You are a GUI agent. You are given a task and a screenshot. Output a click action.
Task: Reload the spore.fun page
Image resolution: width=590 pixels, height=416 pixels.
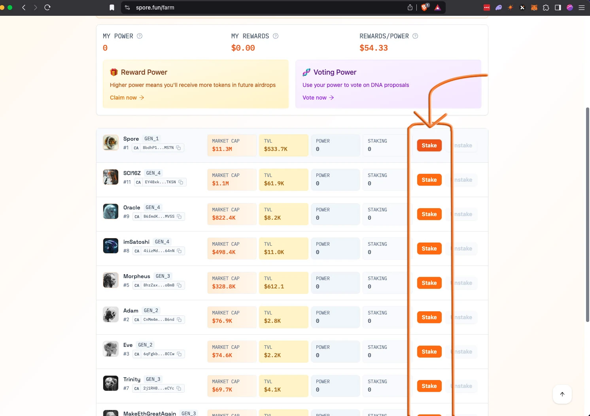coord(47,8)
